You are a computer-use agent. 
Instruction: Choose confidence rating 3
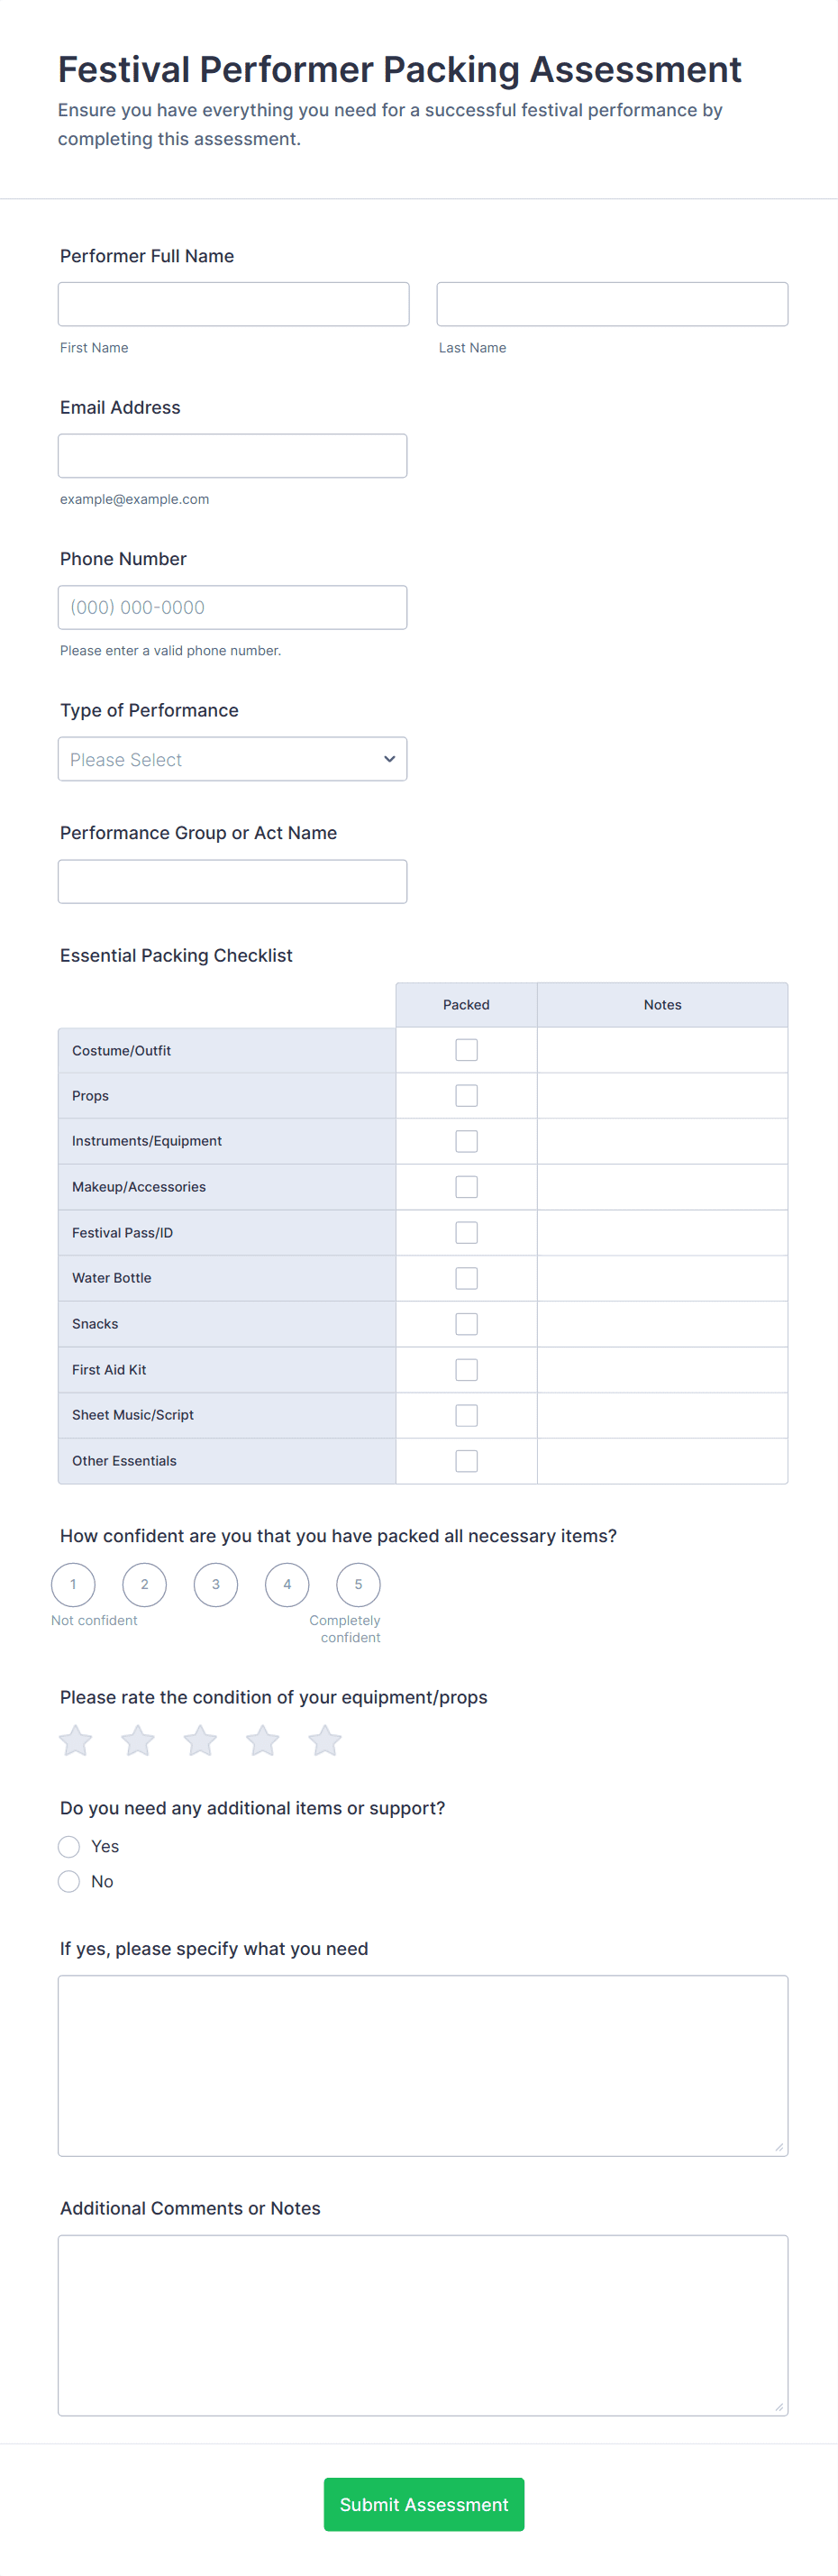[x=216, y=1584]
